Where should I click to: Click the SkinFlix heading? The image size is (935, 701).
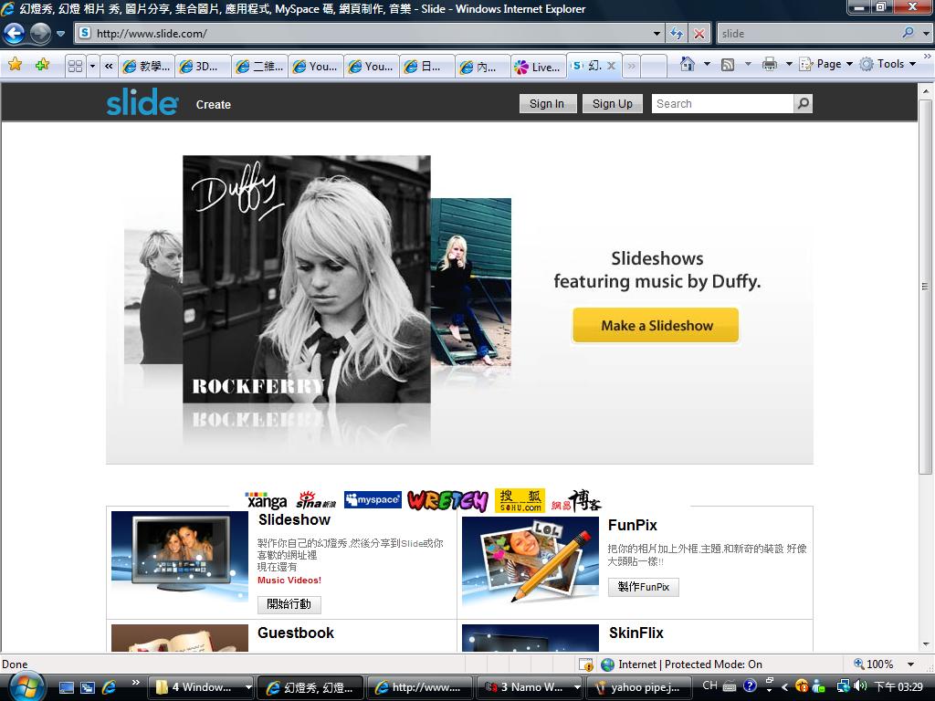point(636,633)
